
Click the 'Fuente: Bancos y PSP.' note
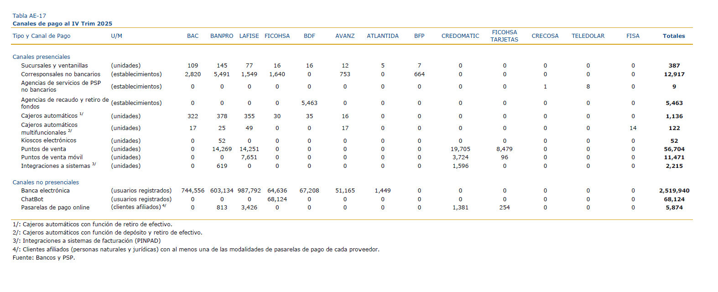(44, 258)
